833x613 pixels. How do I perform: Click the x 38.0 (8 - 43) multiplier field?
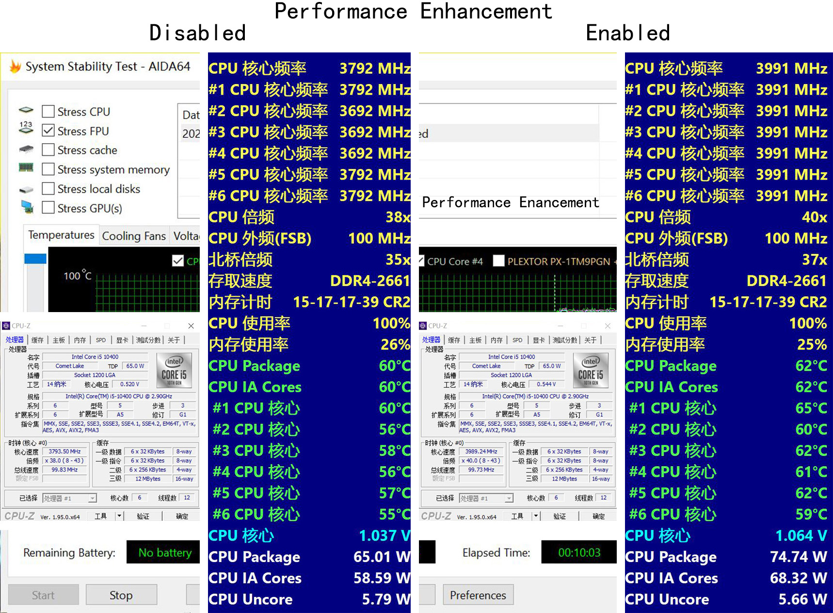[64, 461]
